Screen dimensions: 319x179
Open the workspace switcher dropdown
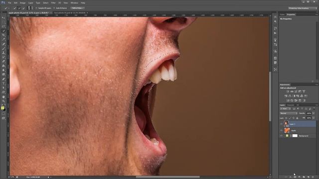303,8
